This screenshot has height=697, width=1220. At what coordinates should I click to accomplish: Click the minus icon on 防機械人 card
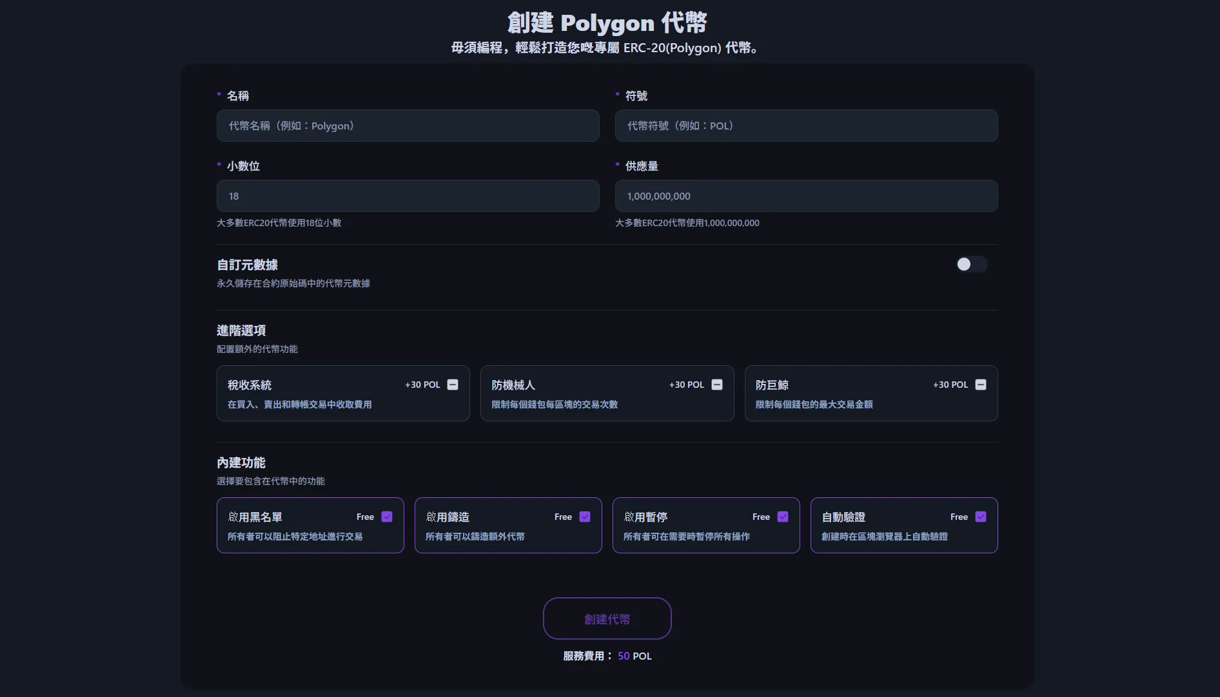point(716,385)
